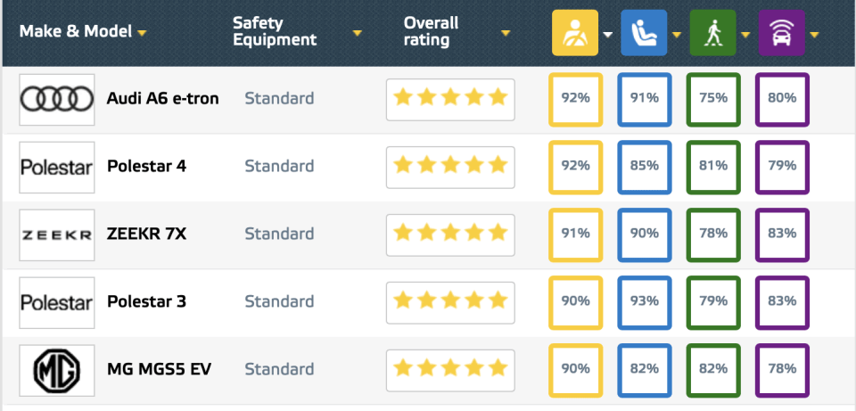
Task: Open the Audi A6 e-tron result
Action: (162, 98)
